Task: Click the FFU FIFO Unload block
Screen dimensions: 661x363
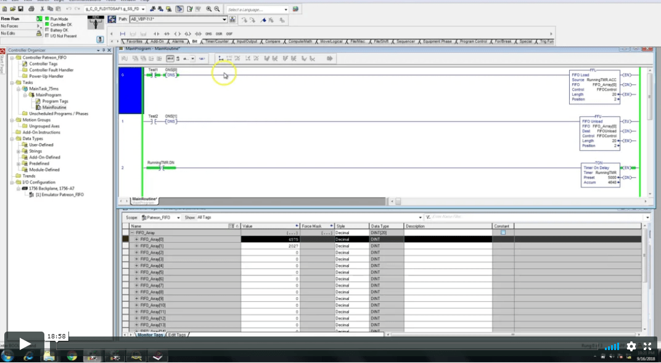Action: coord(599,133)
